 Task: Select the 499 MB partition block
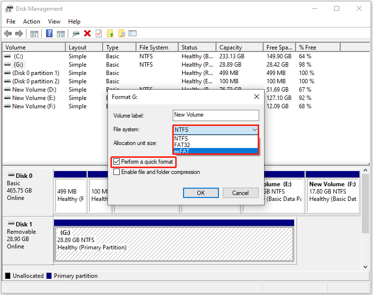70,195
